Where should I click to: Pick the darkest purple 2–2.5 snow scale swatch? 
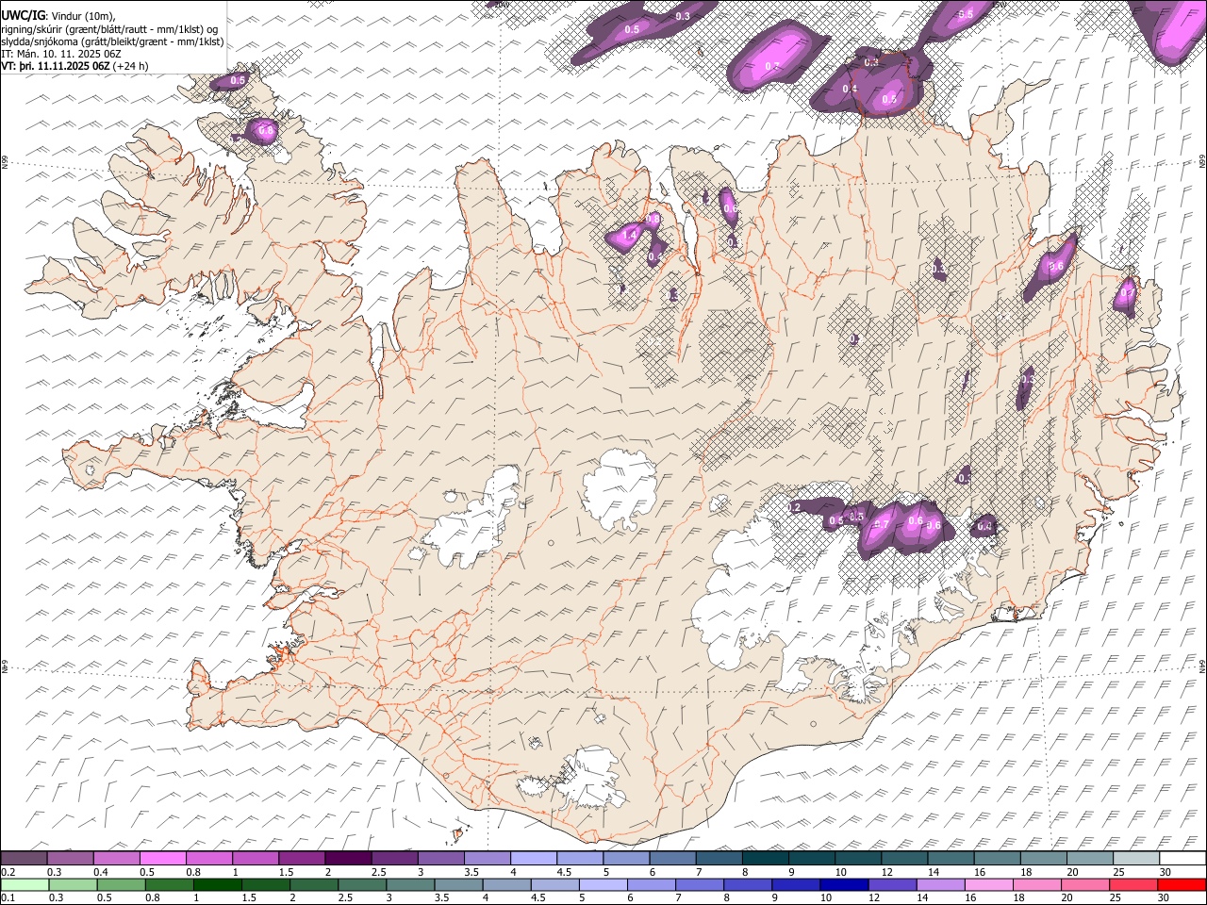348,859
